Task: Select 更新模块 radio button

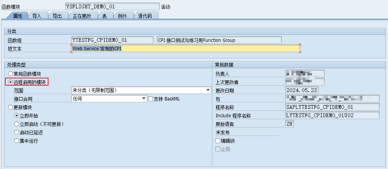Action: (10, 107)
